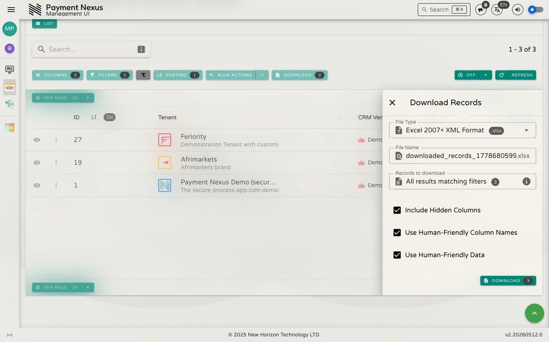549x342 pixels.
Task: Click the records to download info icon
Action: (527, 181)
